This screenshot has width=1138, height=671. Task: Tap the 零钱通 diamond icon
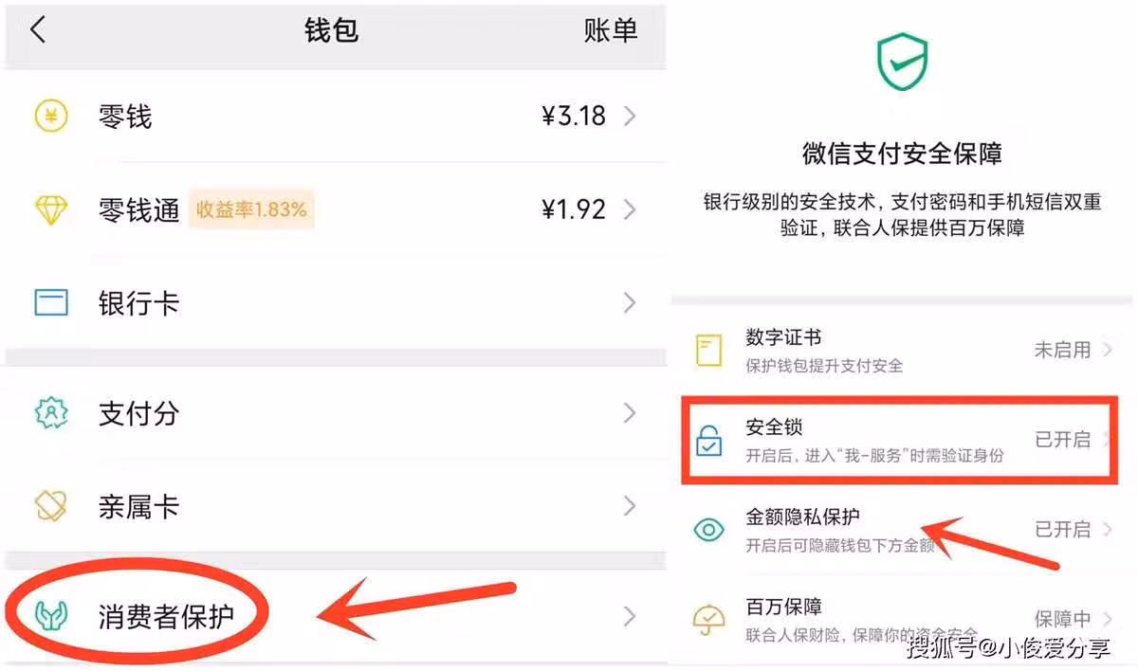click(x=51, y=209)
